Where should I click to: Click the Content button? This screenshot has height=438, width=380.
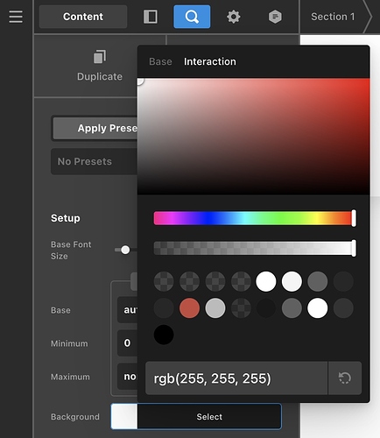pos(83,17)
